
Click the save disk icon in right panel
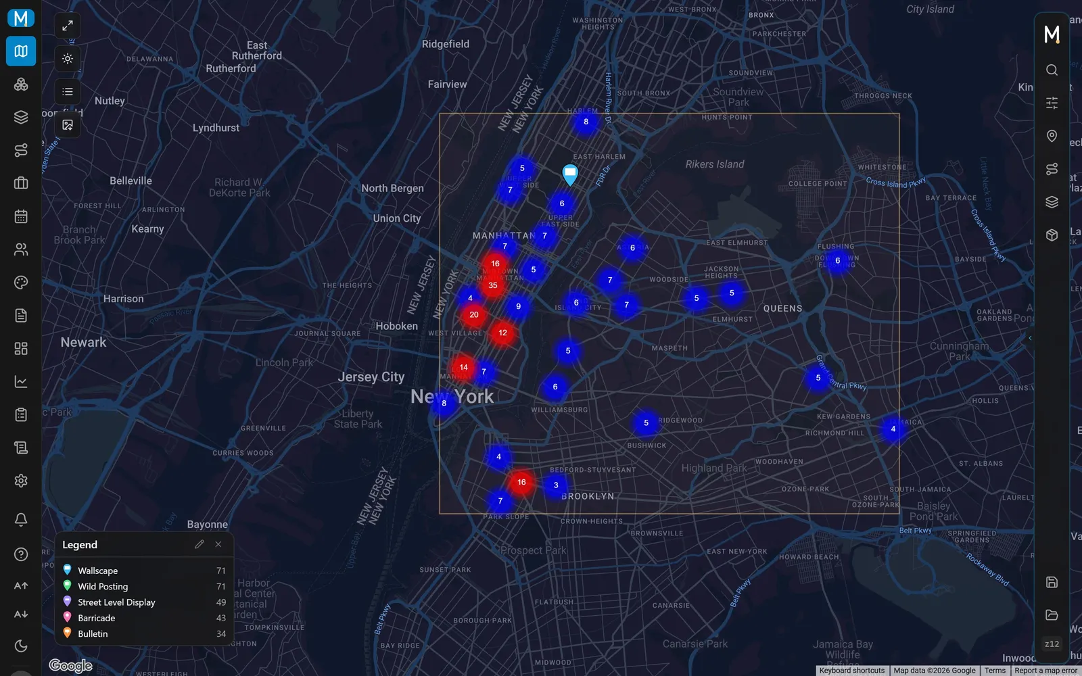[x=1052, y=582]
